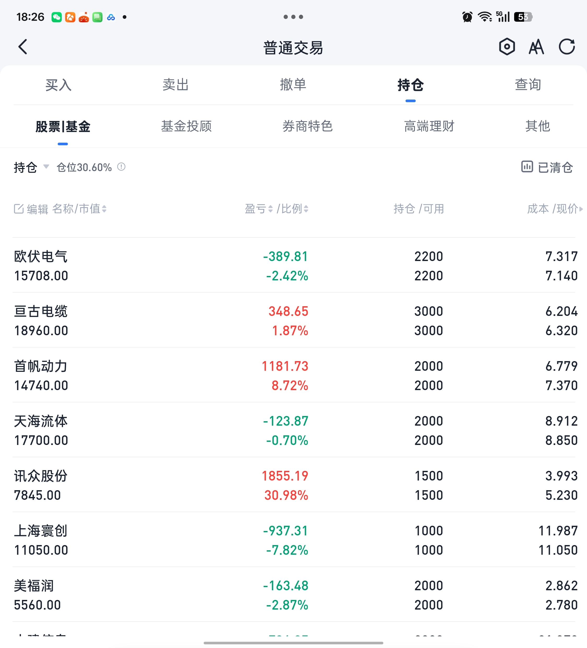Tap the position info circle icon
The width and height of the screenshot is (587, 648).
121,167
